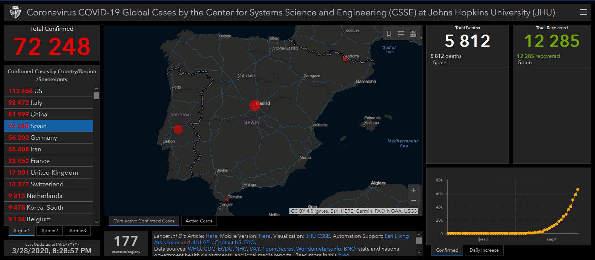Open the DXY data source link
Screen dimensions: 595x260
254,249
